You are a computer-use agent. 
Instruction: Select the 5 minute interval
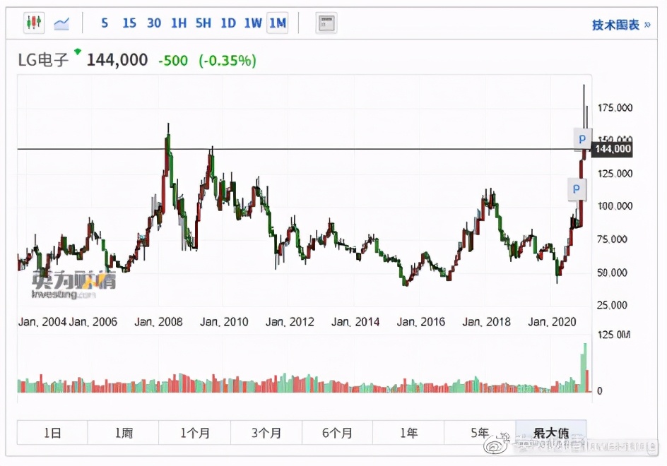[105, 23]
